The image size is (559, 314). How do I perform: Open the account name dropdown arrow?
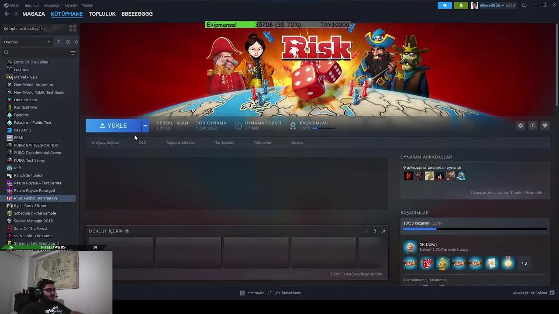[503, 5]
